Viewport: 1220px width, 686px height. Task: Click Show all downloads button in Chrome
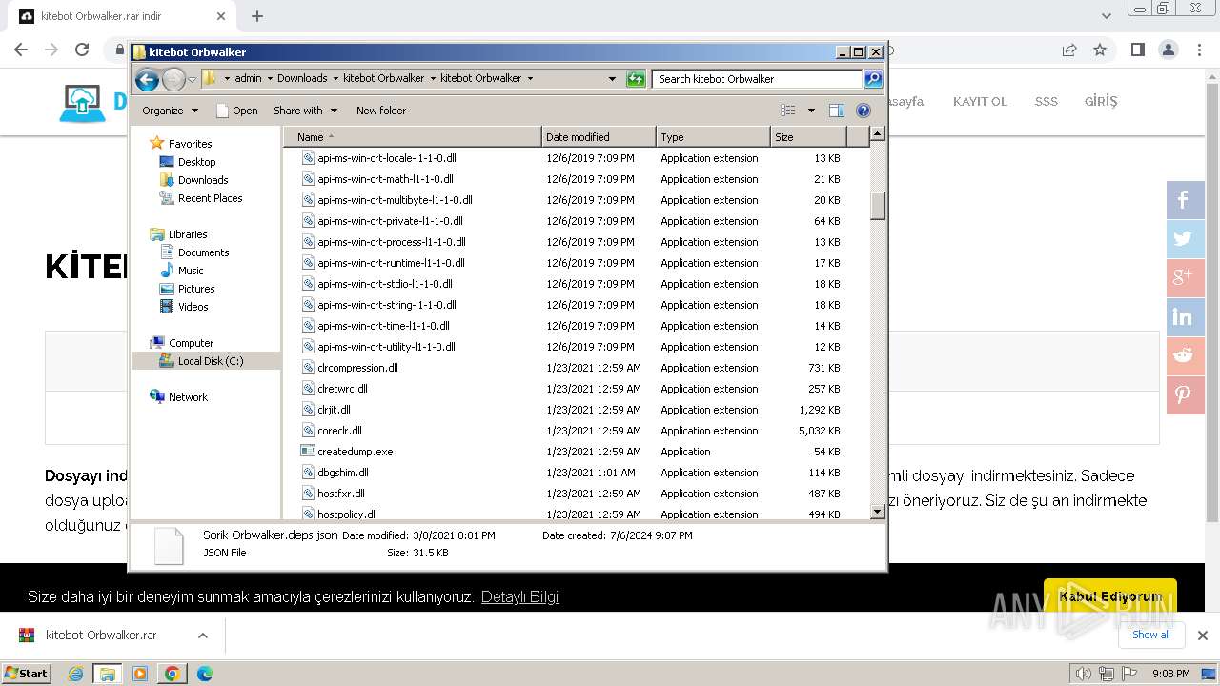(1151, 635)
